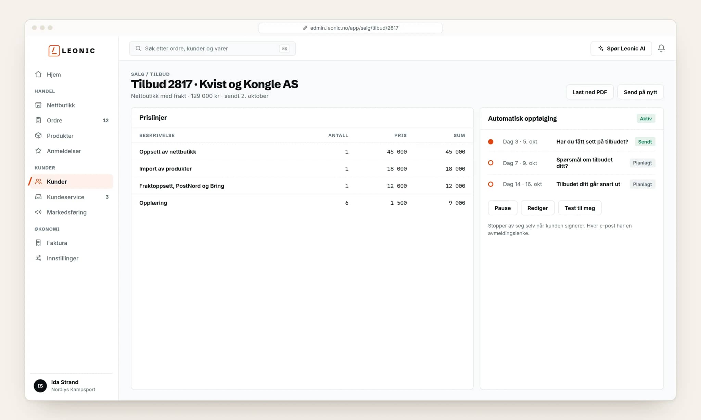Pause the automatic follow-up
Viewport: 701px width, 420px height.
click(502, 208)
